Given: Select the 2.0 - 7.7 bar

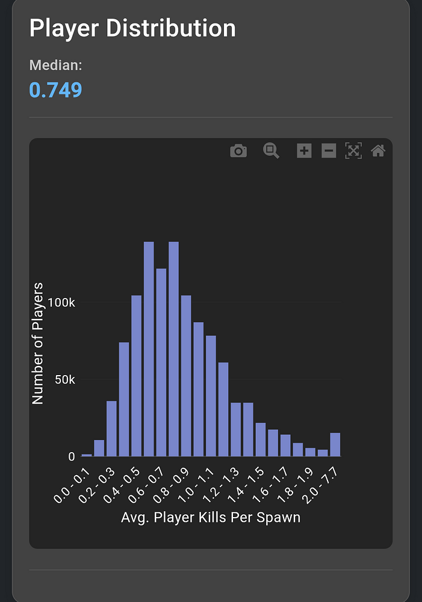Looking at the screenshot, I should pyautogui.click(x=335, y=445).
